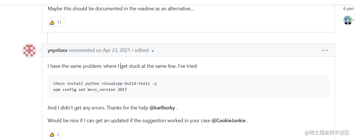Screen dimensions: 354x140
Task: Click the thumbs up emoji with 2 reactions
Action: 52,134
